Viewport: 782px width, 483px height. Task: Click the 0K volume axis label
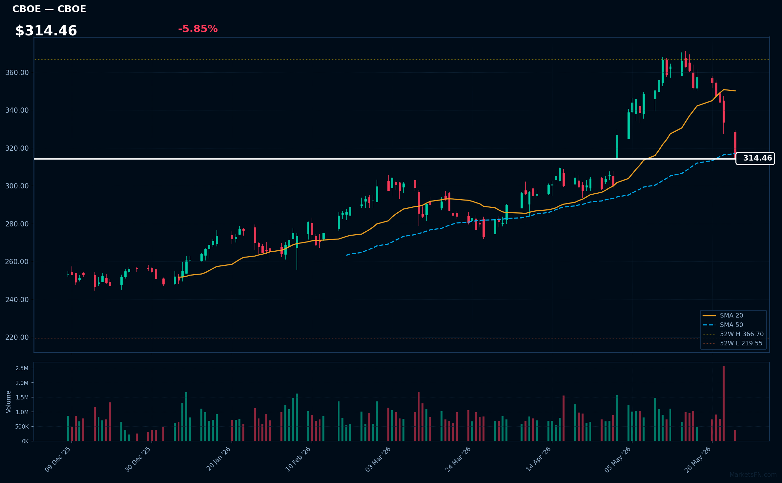point(25,441)
